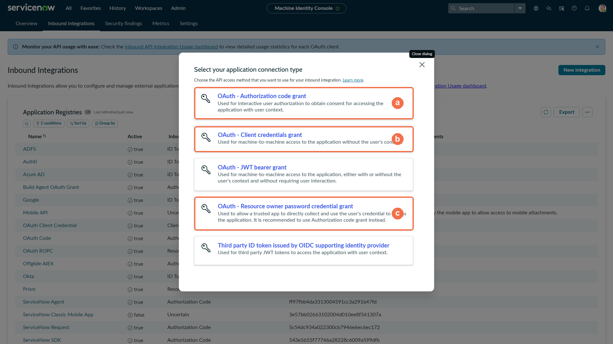Click the Name column header
Image resolution: width=613 pixels, height=344 pixels.
tap(35, 137)
